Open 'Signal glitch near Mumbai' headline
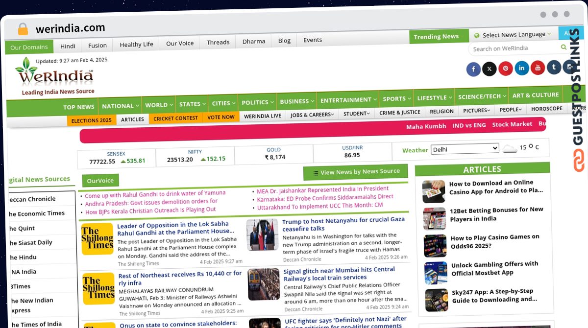 [x=339, y=274]
